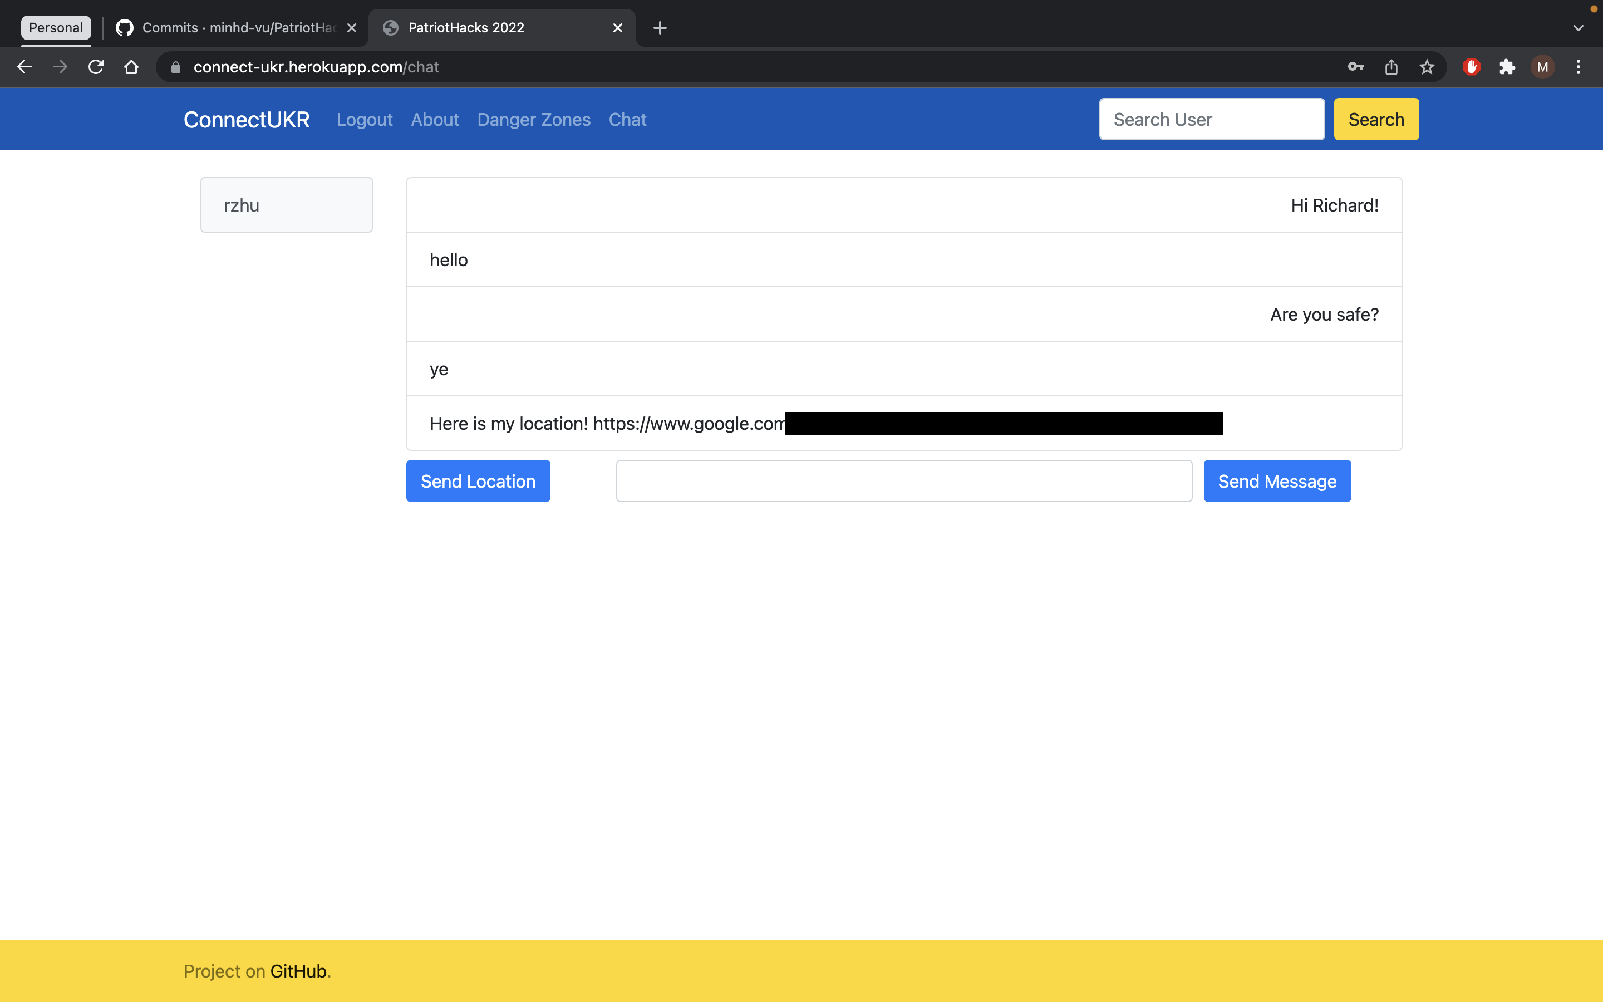This screenshot has width=1603, height=1002.
Task: Close the PatriotHacks 2022 tab
Action: (617, 28)
